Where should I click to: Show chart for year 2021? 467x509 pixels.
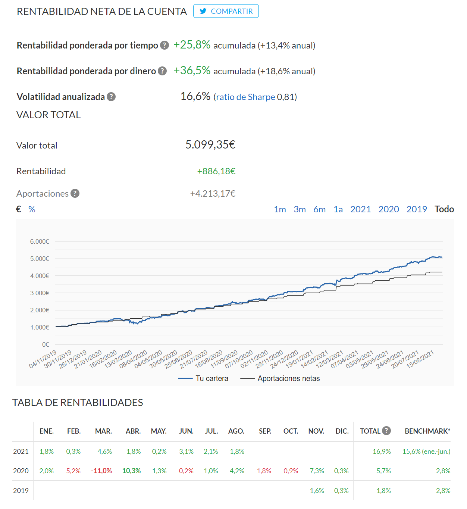pos(361,209)
